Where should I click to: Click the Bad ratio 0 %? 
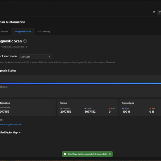click(152, 112)
